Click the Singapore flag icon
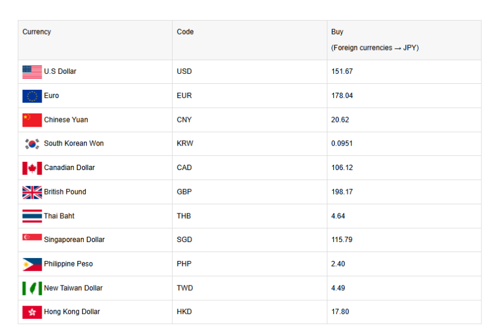 tap(32, 238)
